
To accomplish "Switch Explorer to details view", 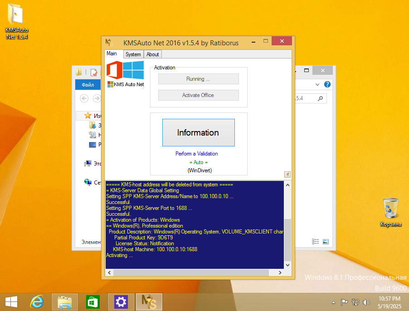I will tap(315, 241).
